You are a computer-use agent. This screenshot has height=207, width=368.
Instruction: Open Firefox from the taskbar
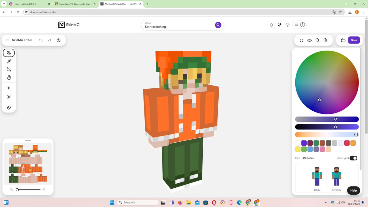click(180, 202)
